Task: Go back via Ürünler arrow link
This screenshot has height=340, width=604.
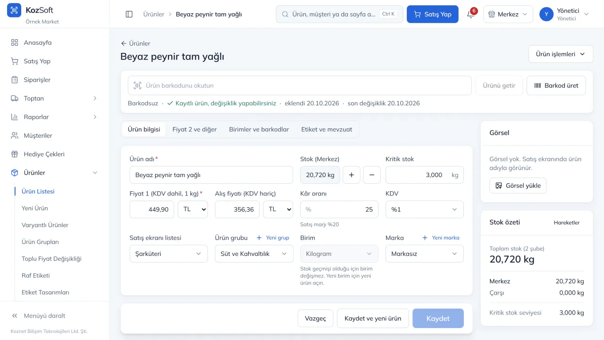Action: 135,43
